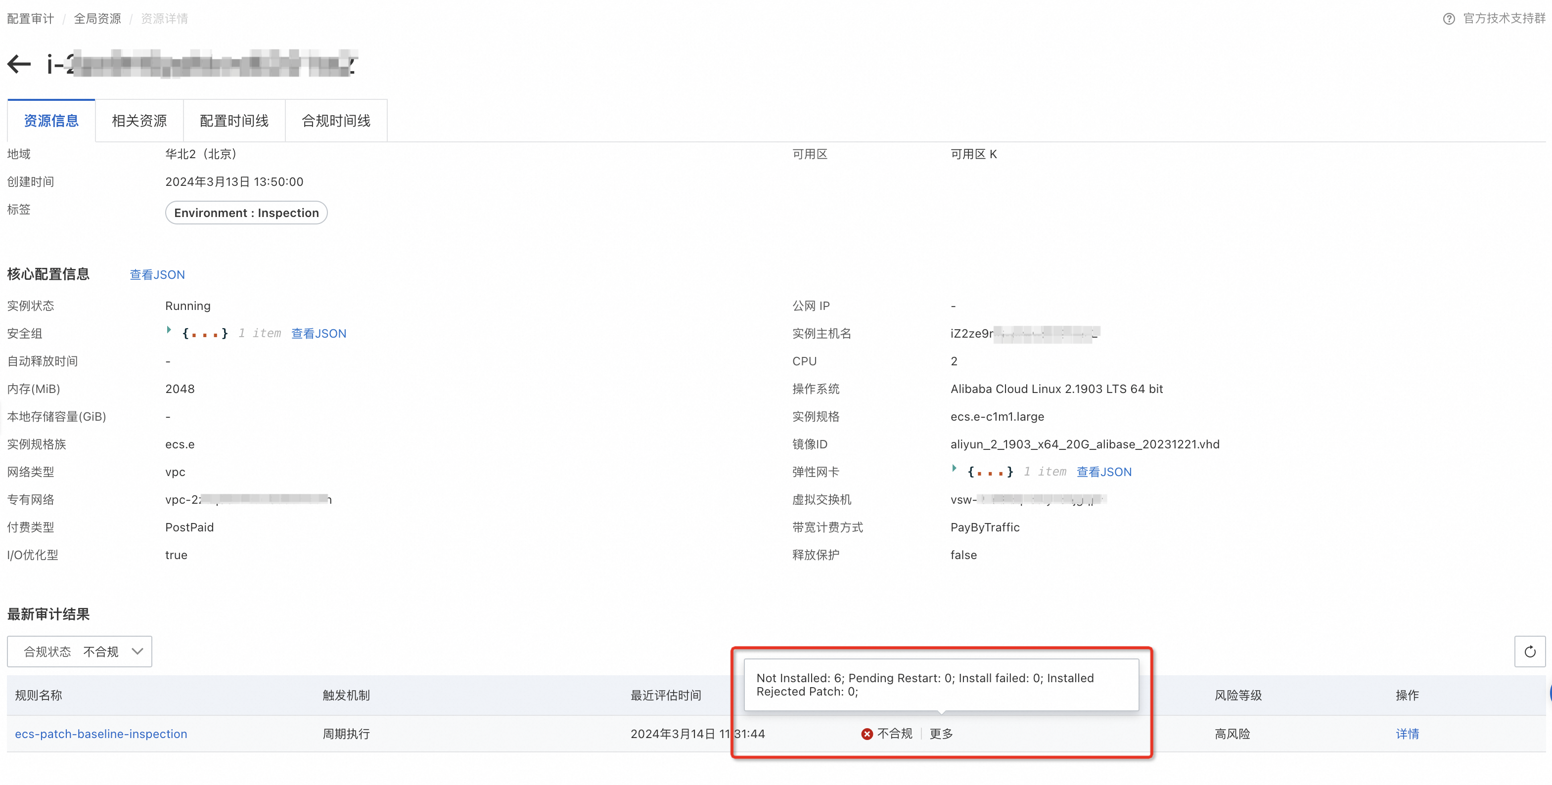1552x785 pixels.
Task: Click the refresh icon button
Action: point(1529,652)
